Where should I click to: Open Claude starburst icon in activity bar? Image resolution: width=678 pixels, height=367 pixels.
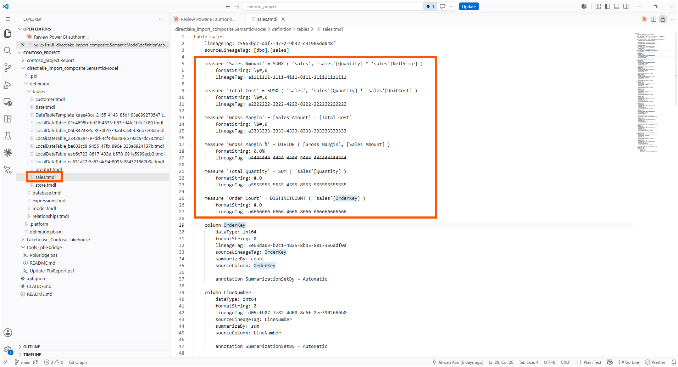coord(7,153)
